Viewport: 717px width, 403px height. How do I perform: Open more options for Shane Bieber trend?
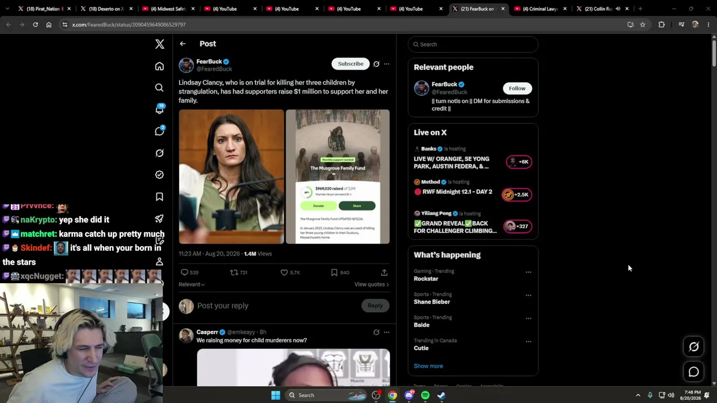coord(528,295)
